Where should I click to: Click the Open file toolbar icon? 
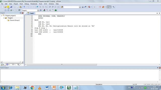click(x=5, y=7)
